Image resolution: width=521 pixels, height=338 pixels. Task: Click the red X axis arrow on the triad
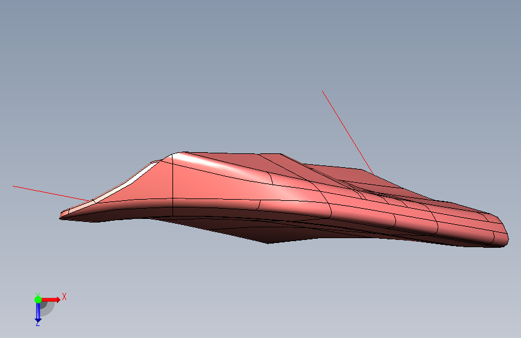point(50,300)
